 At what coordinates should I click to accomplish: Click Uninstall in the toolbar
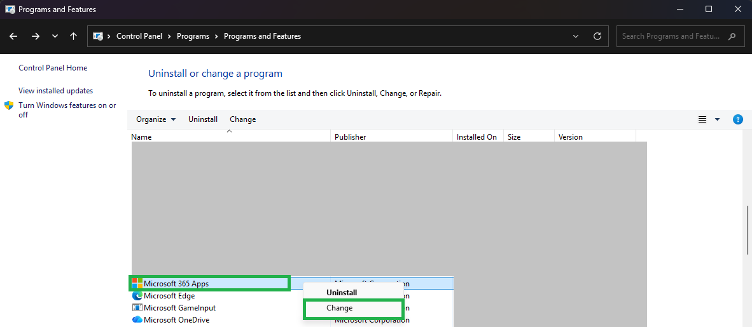(x=203, y=119)
